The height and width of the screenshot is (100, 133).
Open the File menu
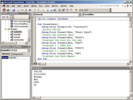pyautogui.click(x=8, y=6)
